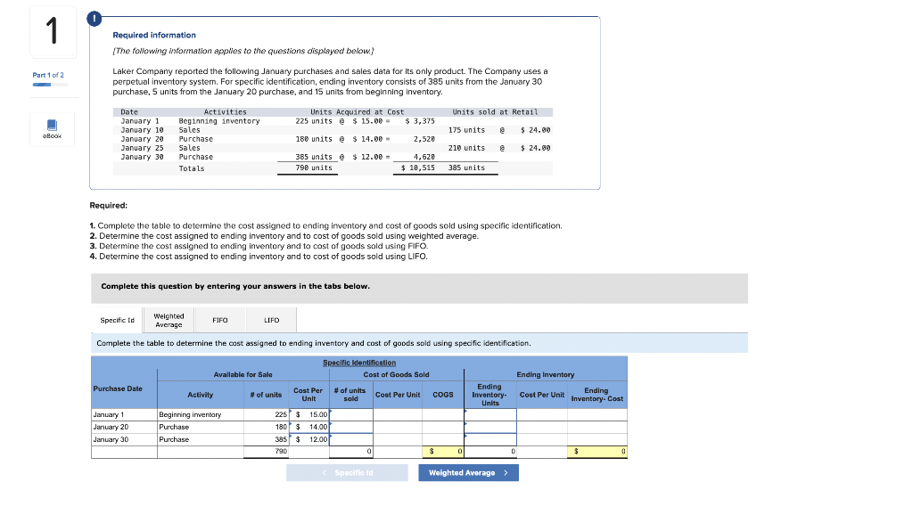Open the Weighted Average tab
This screenshot has width=913, height=523.
169,320
